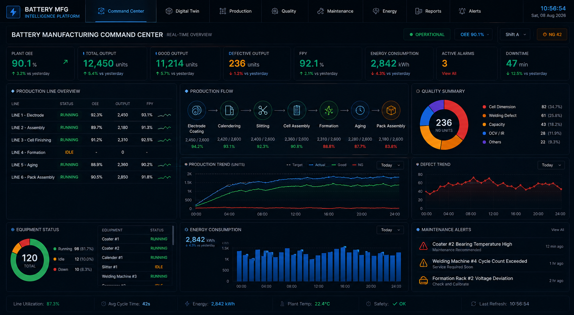Toggle the NG series in production trend legend
574x315 pixels.
358,165
